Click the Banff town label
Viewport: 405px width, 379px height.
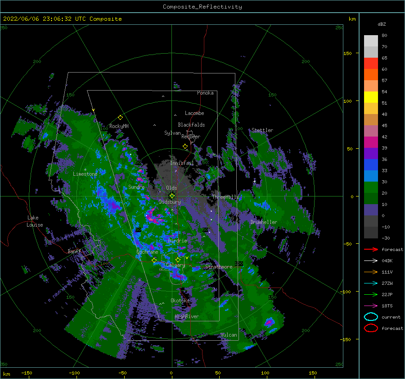pos(74,251)
